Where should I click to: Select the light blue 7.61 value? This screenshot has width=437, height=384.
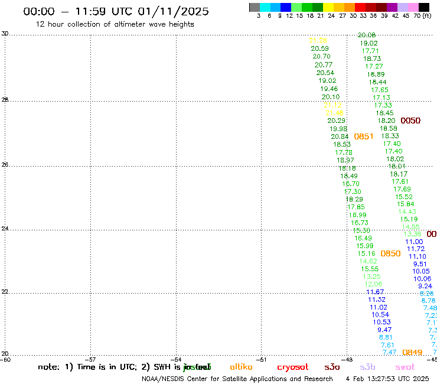(x=387, y=345)
